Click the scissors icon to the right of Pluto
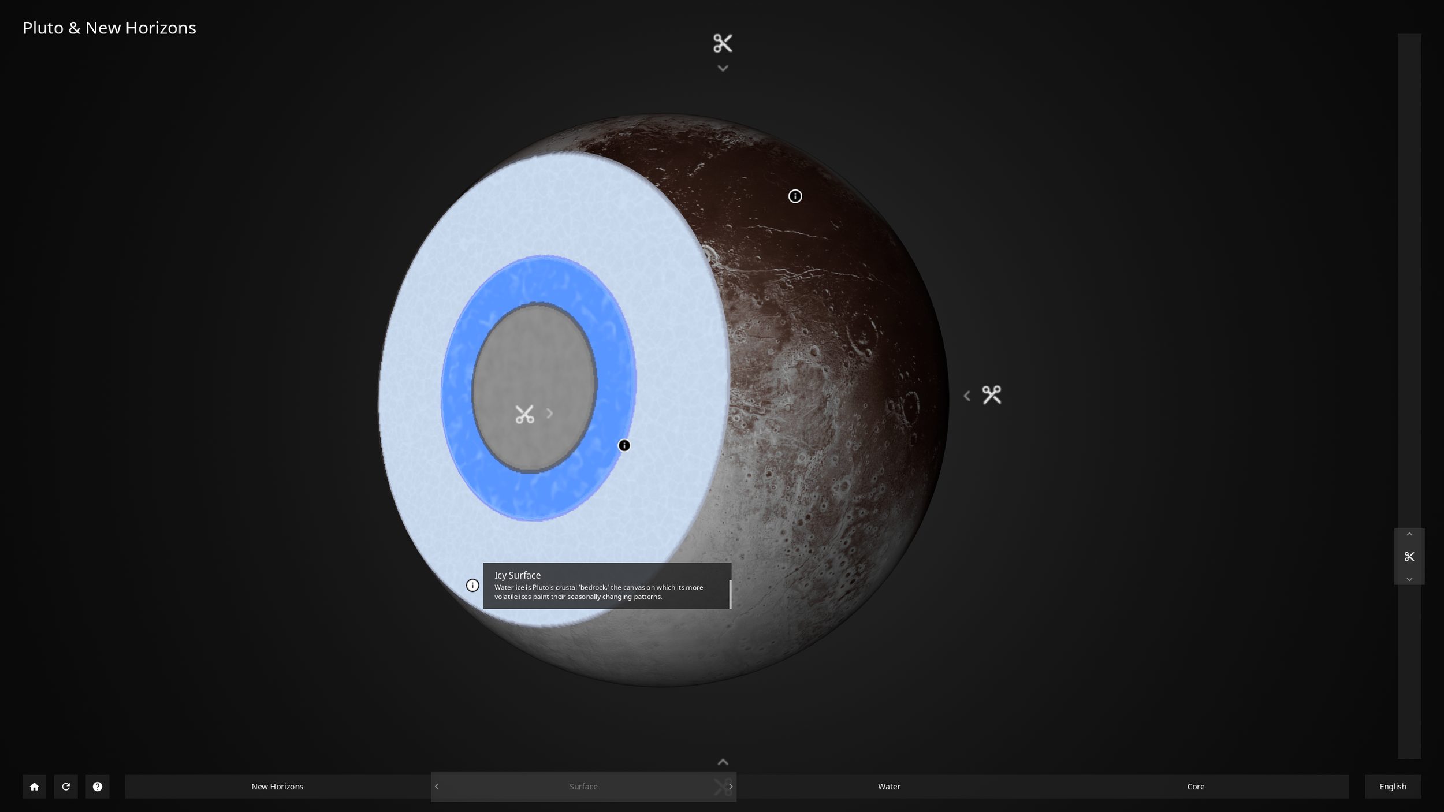Image resolution: width=1444 pixels, height=812 pixels. (x=992, y=395)
